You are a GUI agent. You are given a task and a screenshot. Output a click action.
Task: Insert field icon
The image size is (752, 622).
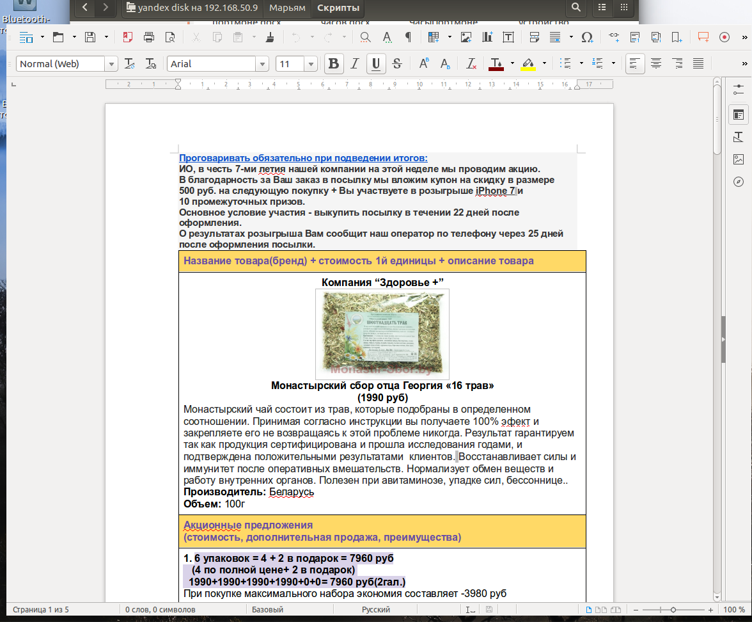pyautogui.click(x=555, y=37)
